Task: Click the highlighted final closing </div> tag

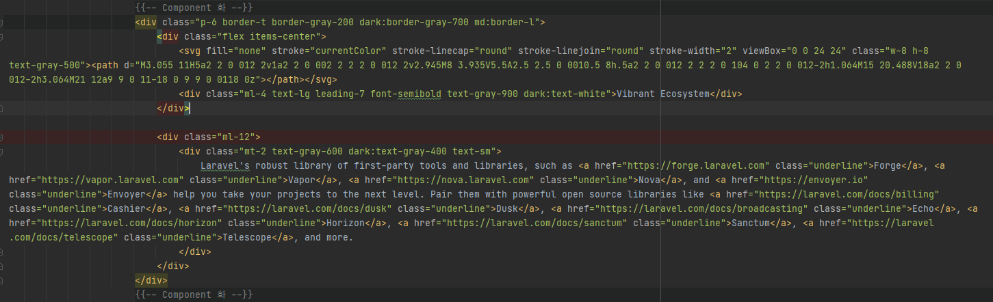Action: 151,280
